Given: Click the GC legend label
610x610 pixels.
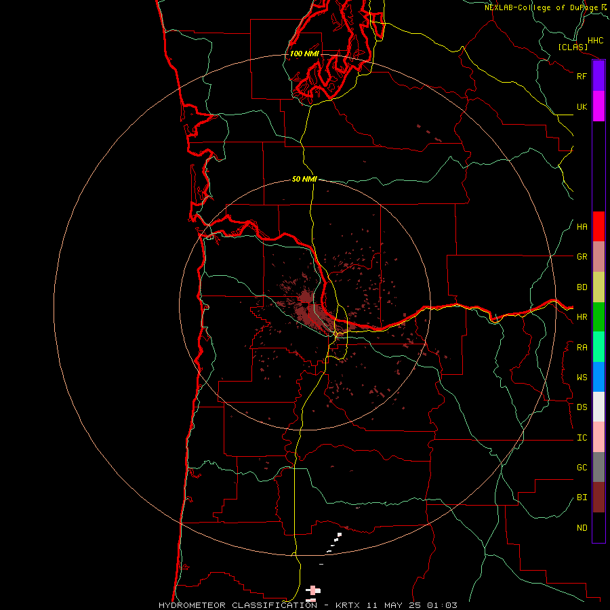Looking at the screenshot, I should coord(582,468).
